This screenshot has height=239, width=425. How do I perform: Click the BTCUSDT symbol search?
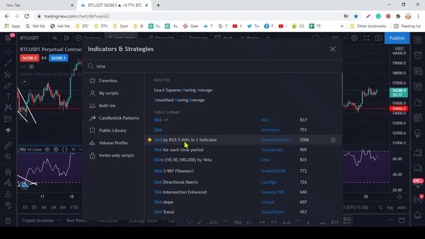pyautogui.click(x=29, y=39)
